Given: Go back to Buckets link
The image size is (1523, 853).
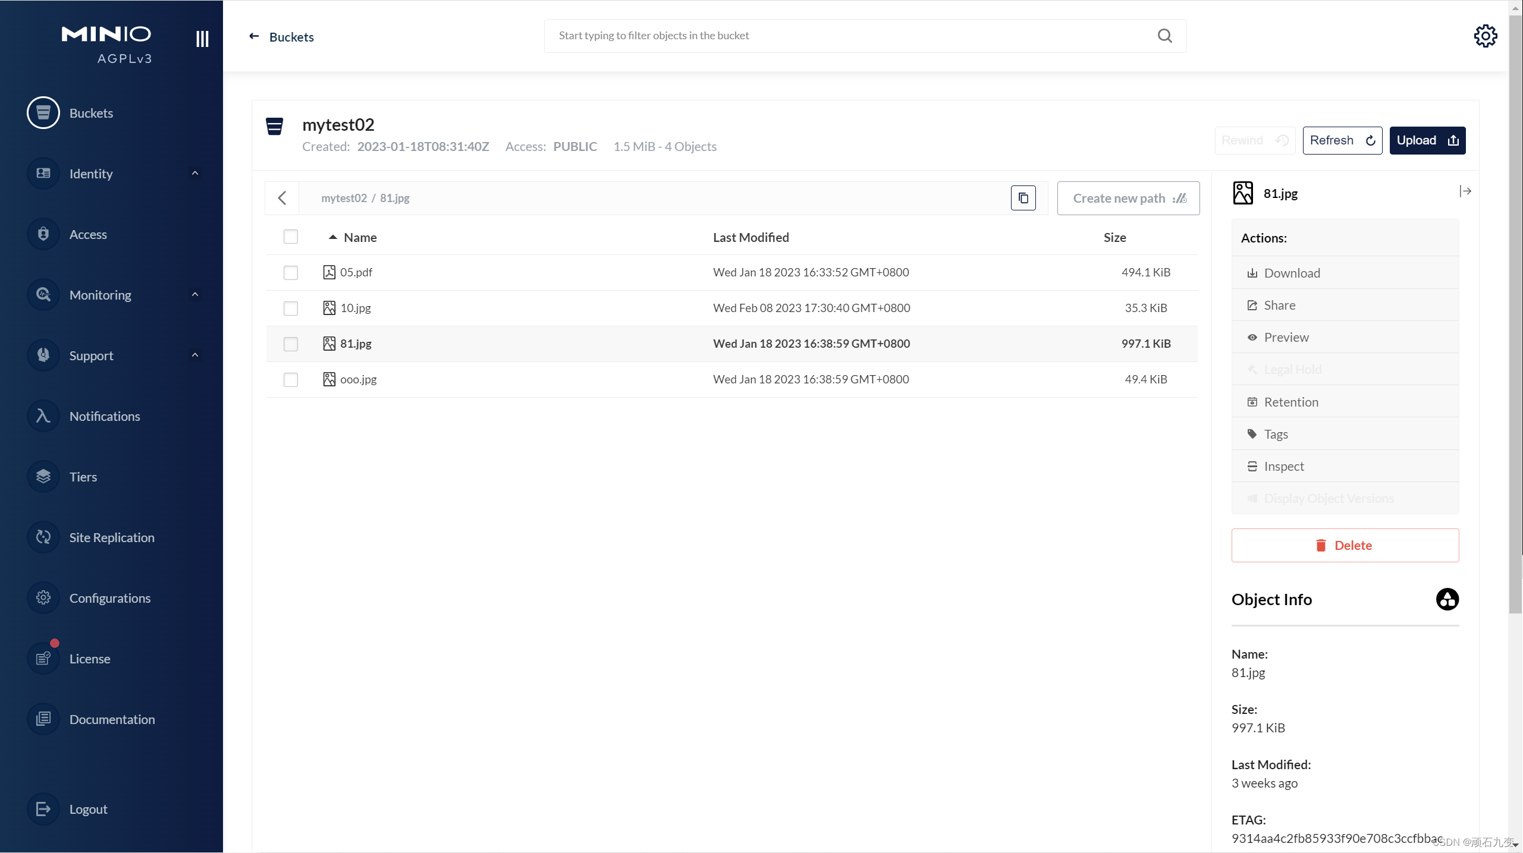Looking at the screenshot, I should click(281, 37).
